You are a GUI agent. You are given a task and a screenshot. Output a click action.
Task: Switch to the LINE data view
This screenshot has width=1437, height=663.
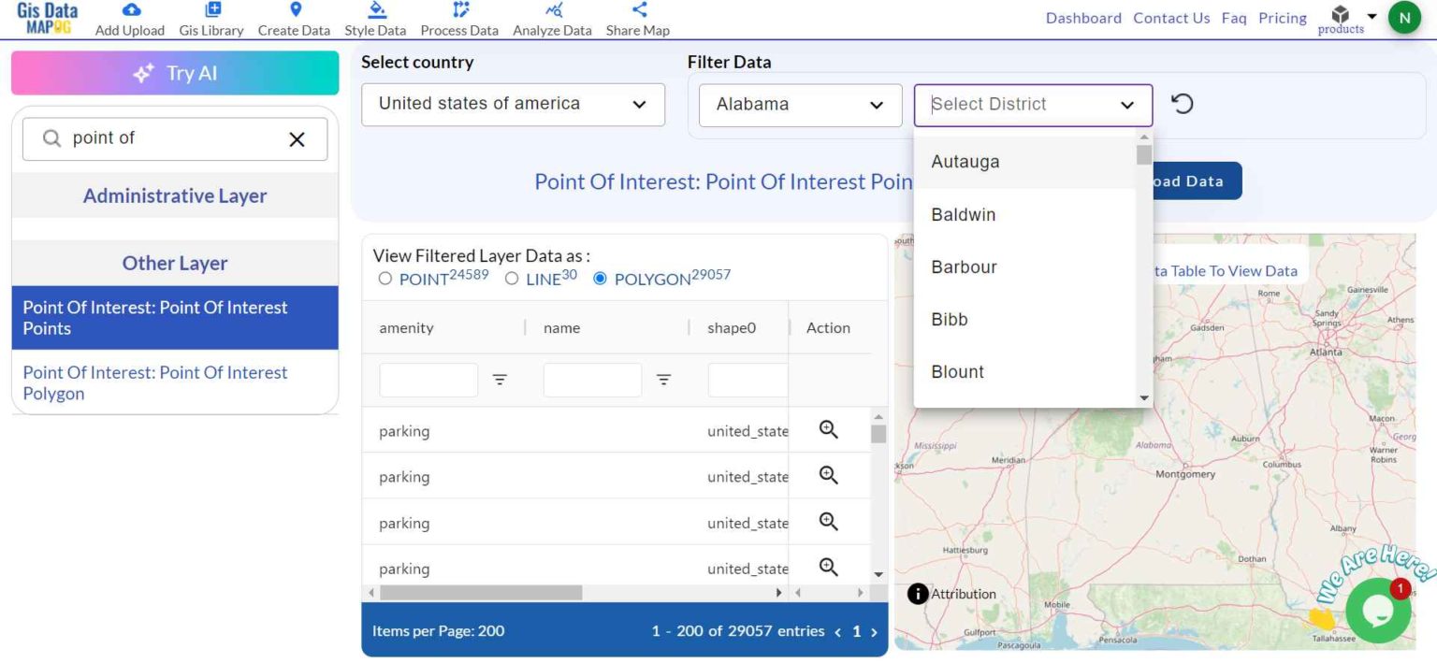pos(512,278)
